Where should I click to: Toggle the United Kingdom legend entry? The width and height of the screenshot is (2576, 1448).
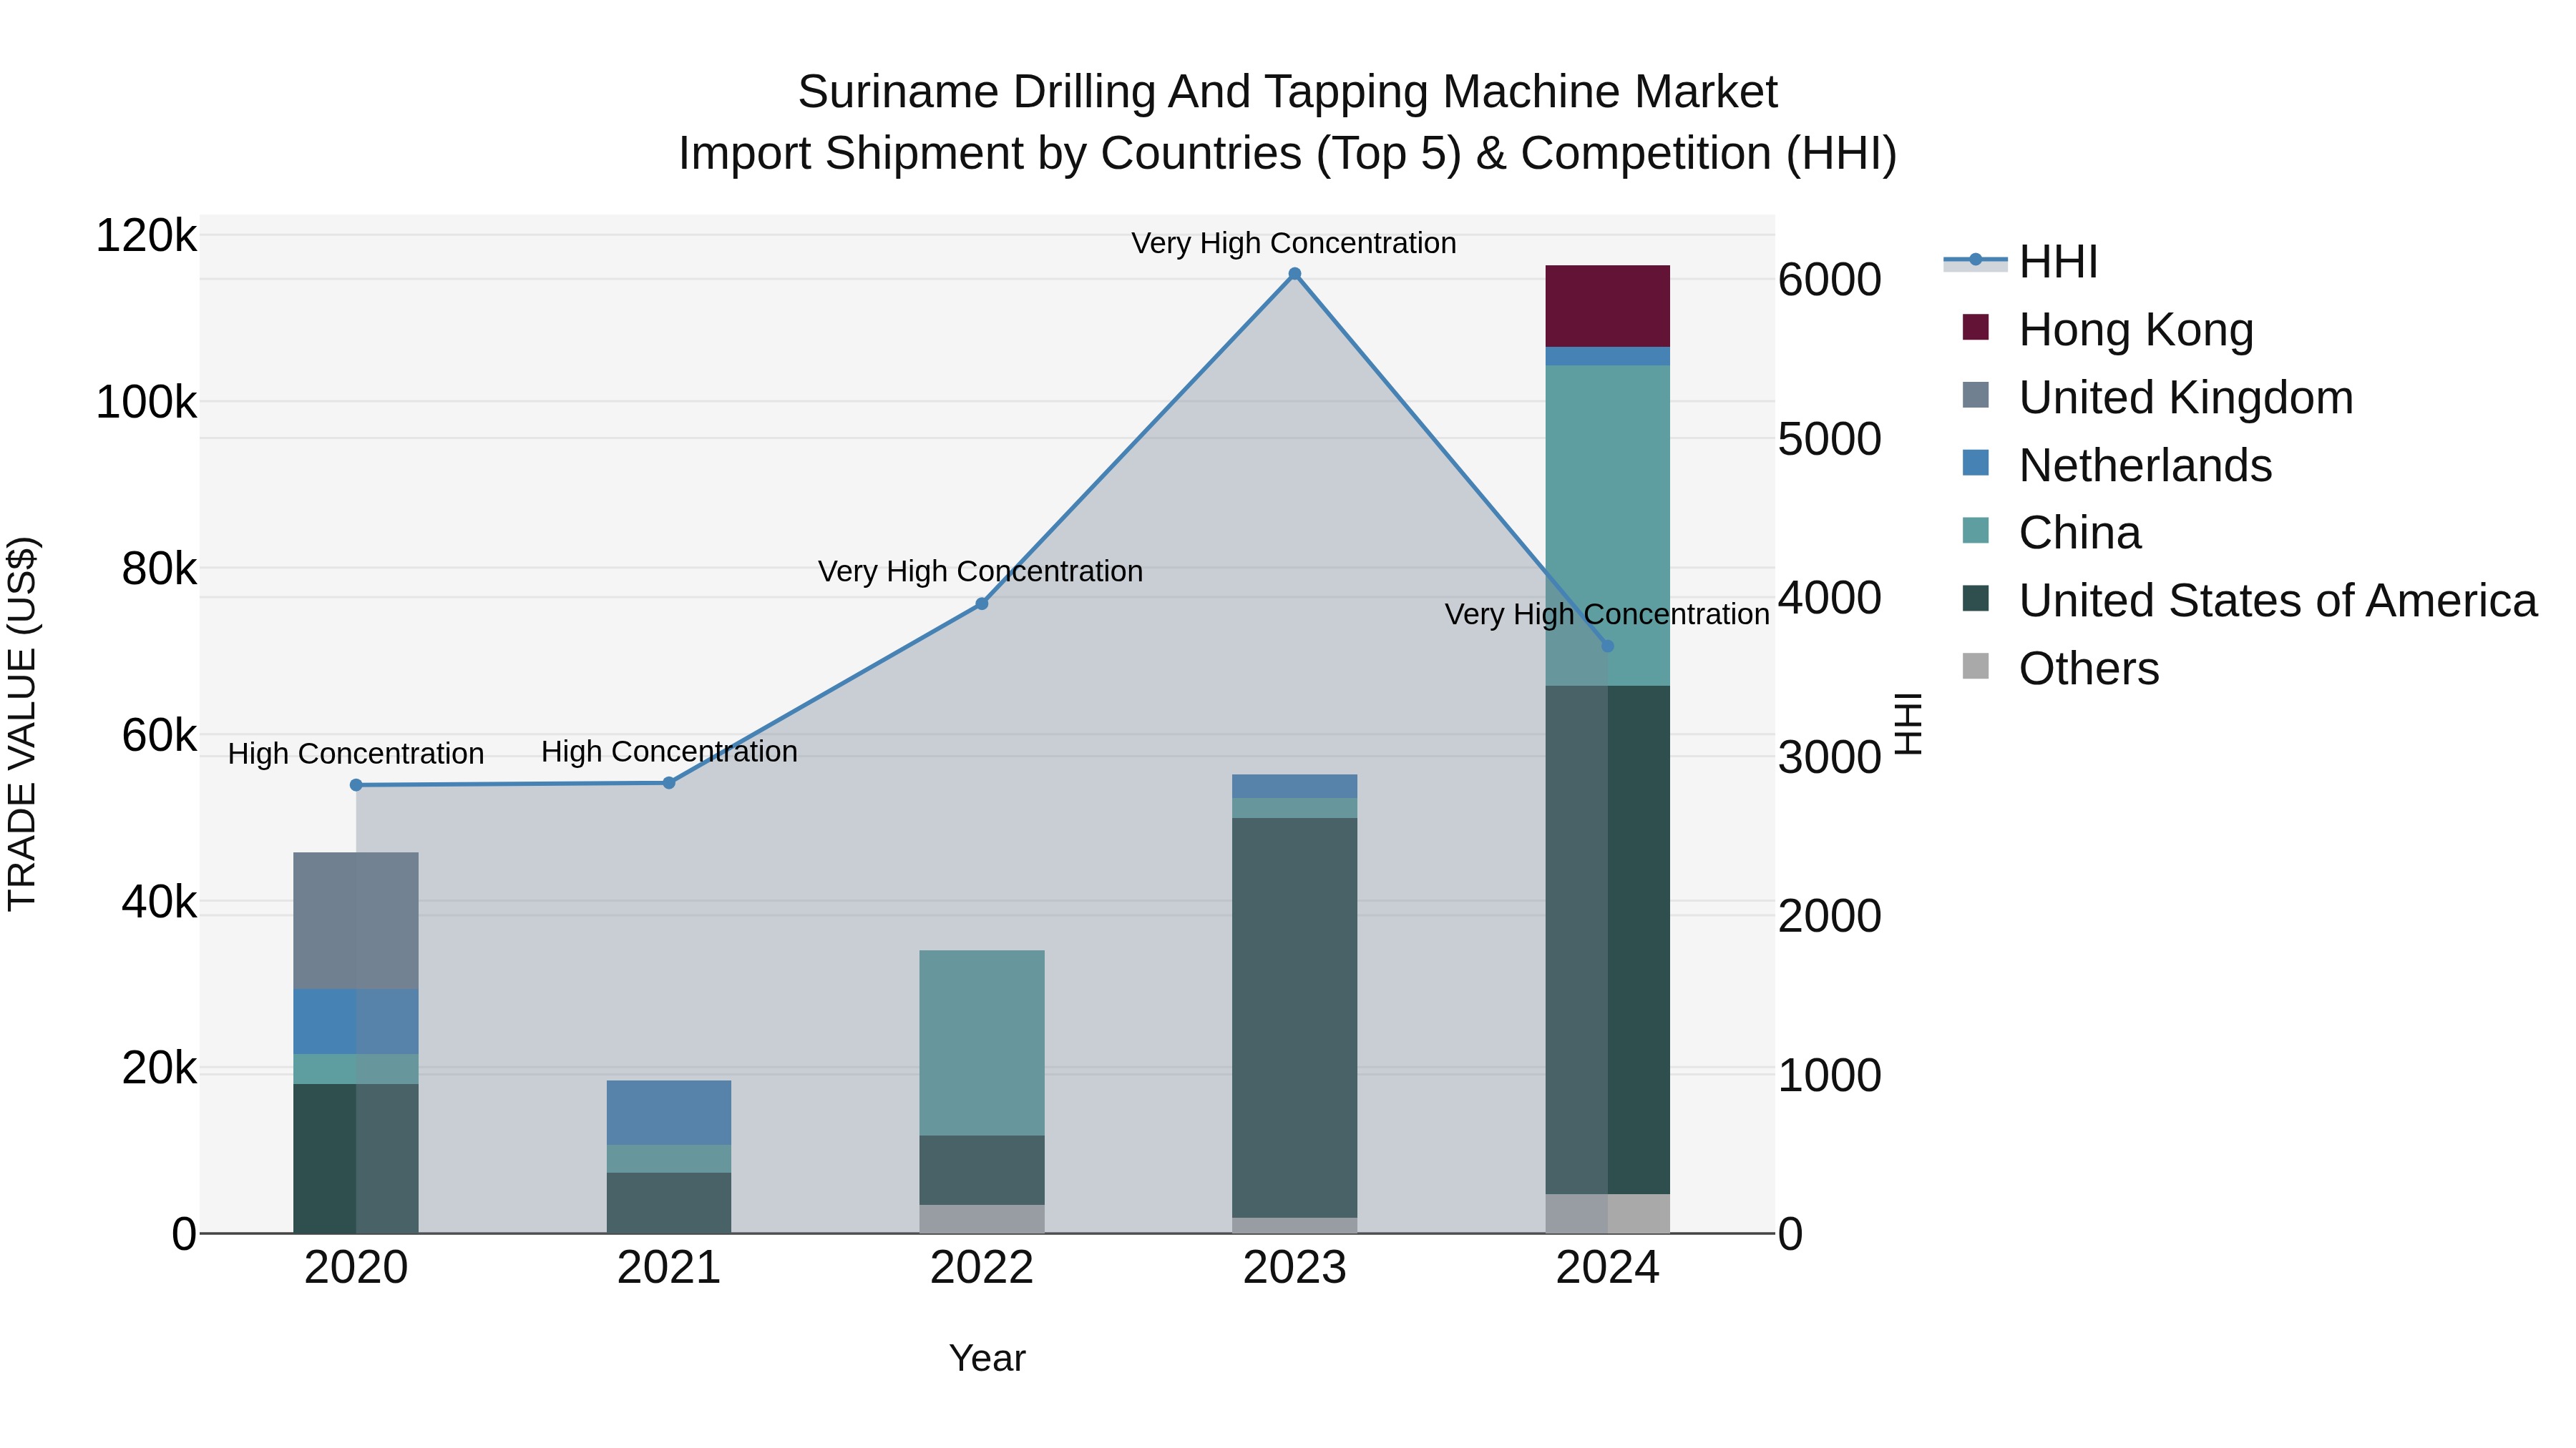tap(2157, 398)
